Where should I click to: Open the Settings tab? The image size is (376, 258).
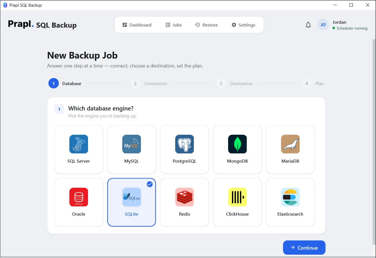243,25
